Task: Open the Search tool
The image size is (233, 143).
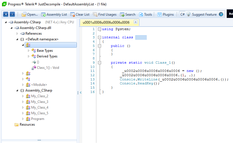Action: pos(128,14)
